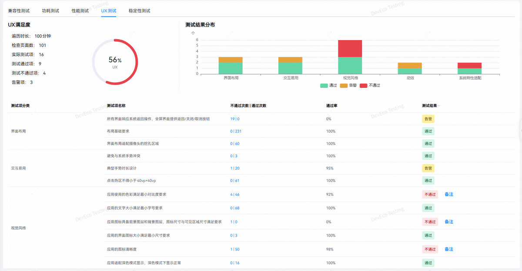522x271 pixels.
Task: Go to the 稳定性测试 tab
Action: [x=139, y=10]
